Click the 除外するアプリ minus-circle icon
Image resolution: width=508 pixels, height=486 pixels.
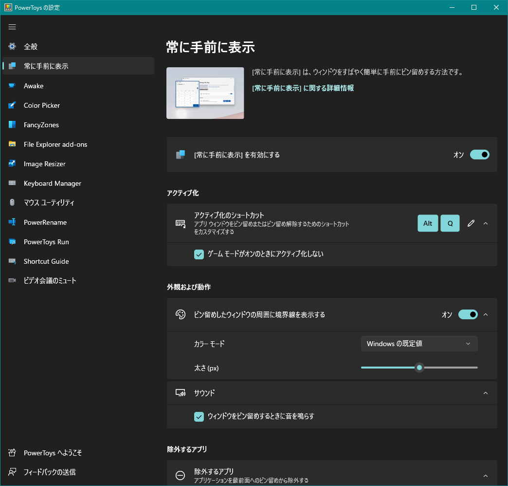tap(181, 476)
